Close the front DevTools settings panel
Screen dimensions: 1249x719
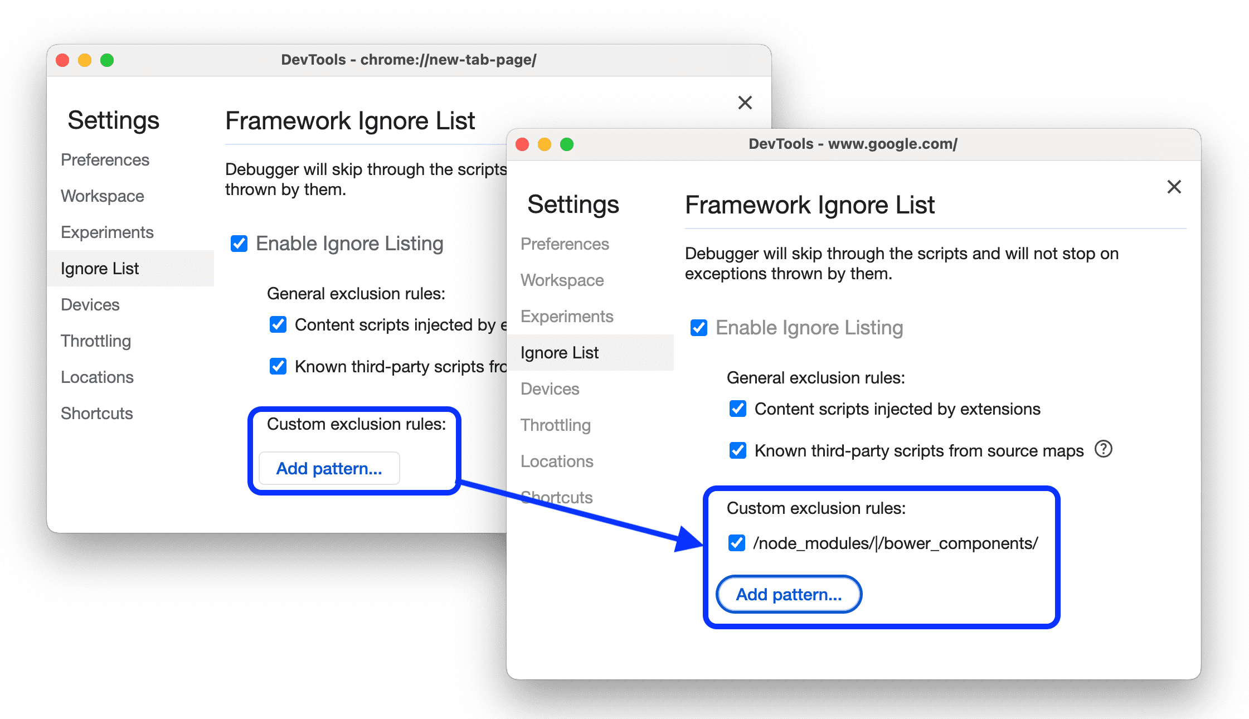click(x=1175, y=187)
